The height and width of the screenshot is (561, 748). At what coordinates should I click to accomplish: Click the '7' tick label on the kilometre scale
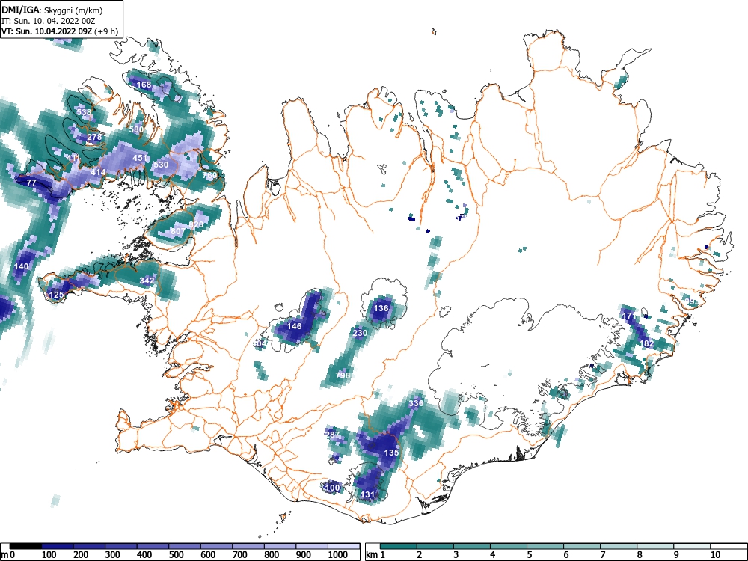pos(603,555)
